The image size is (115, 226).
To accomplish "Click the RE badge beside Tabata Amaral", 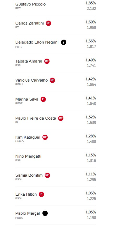I will (47, 61).
